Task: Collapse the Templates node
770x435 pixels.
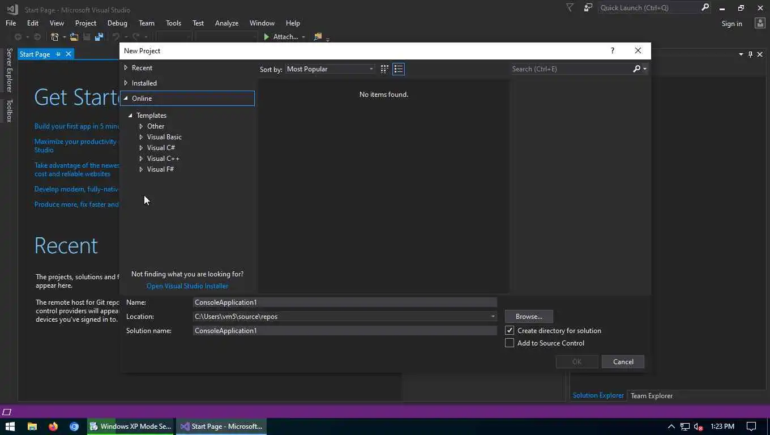Action: 130,116
